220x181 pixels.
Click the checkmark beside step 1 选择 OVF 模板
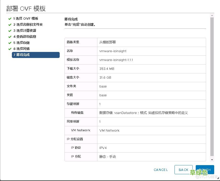coord(9,18)
